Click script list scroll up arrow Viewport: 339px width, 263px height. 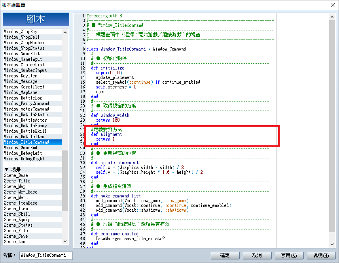65,32
